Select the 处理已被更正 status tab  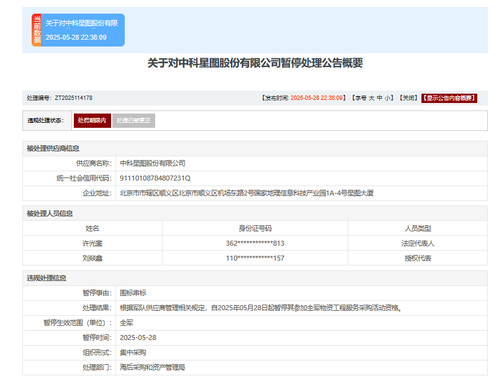133,120
